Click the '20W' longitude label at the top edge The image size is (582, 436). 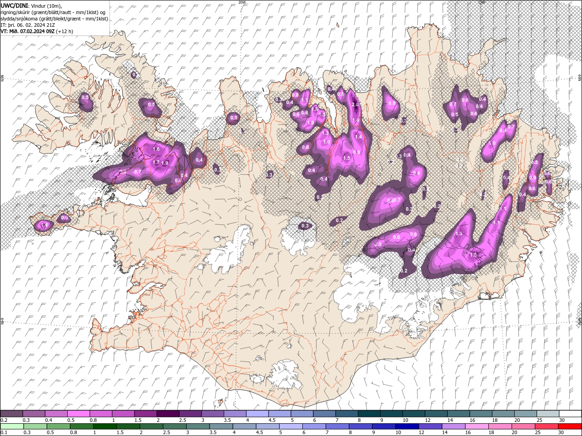click(x=242, y=2)
